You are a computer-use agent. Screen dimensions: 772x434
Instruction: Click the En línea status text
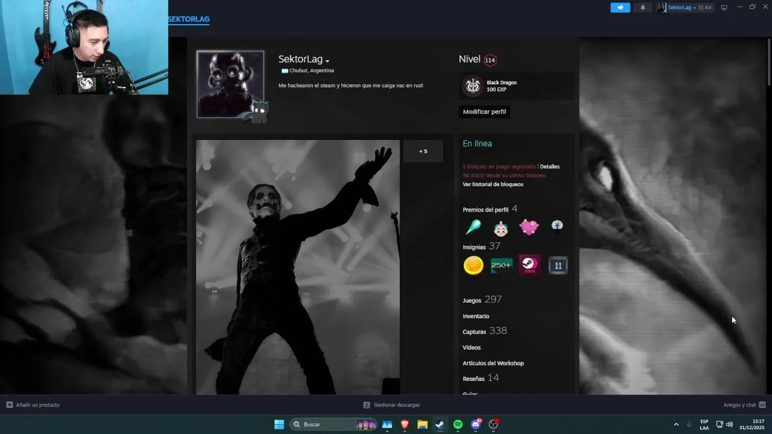click(477, 143)
